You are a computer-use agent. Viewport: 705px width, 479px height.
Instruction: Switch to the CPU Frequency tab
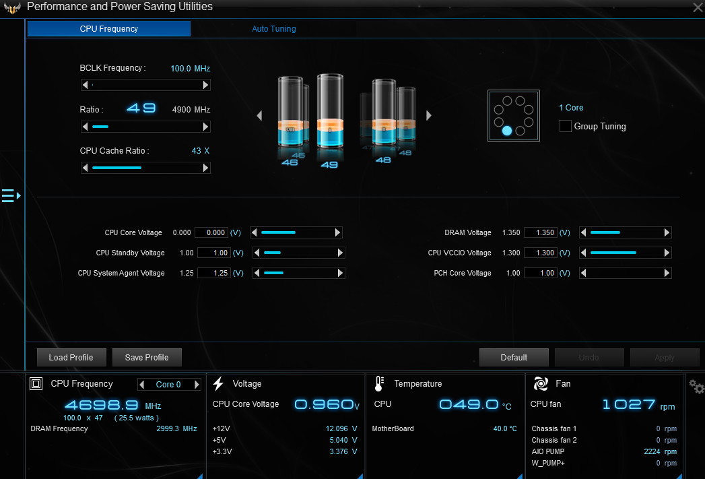109,29
